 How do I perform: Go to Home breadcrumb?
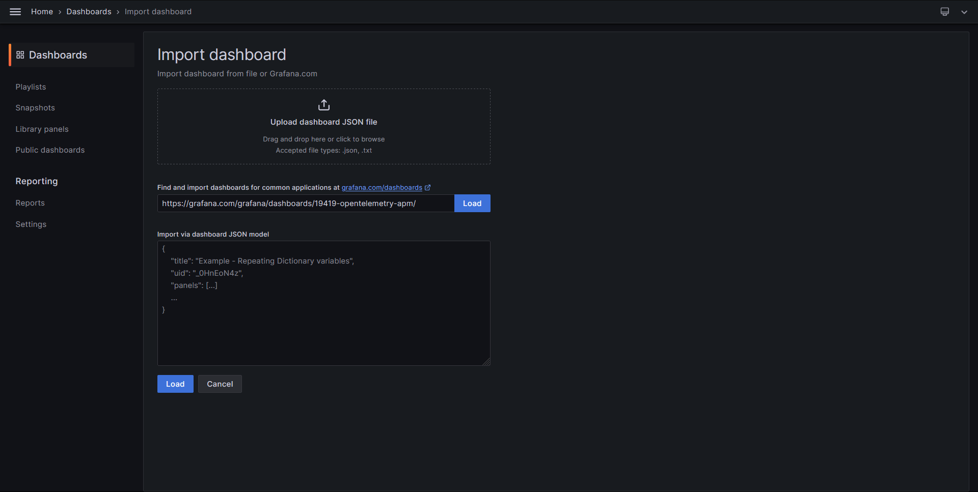42,12
